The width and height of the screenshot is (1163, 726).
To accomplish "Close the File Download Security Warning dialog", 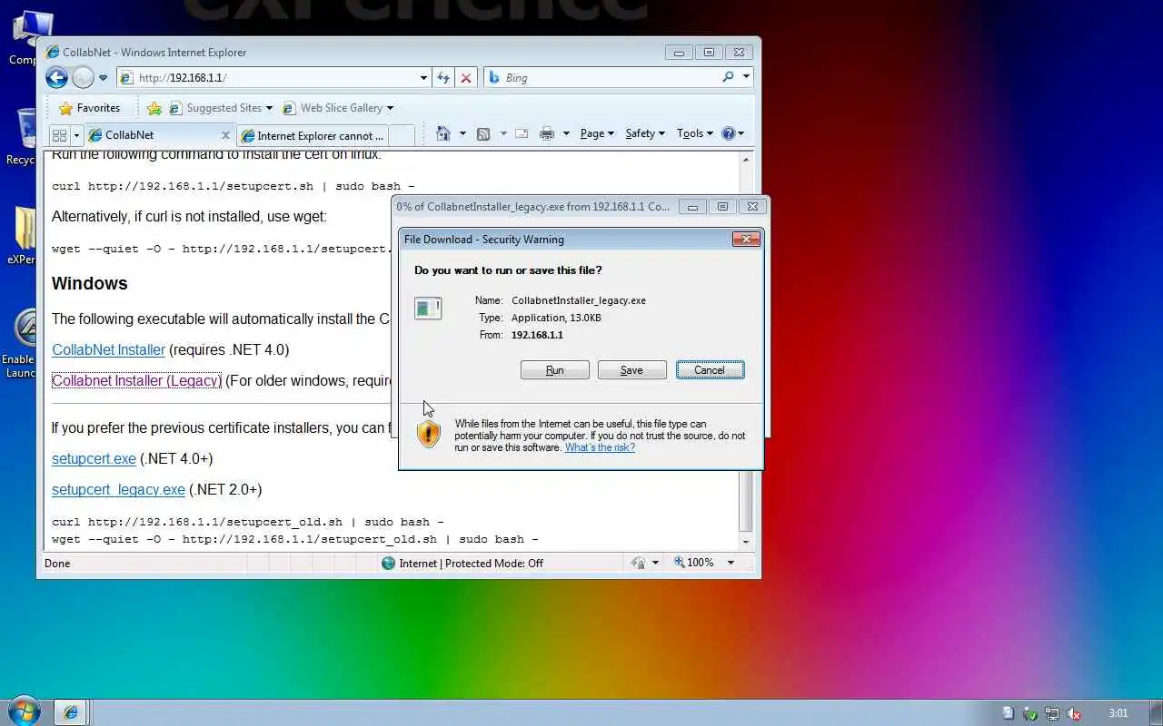I will tap(746, 240).
